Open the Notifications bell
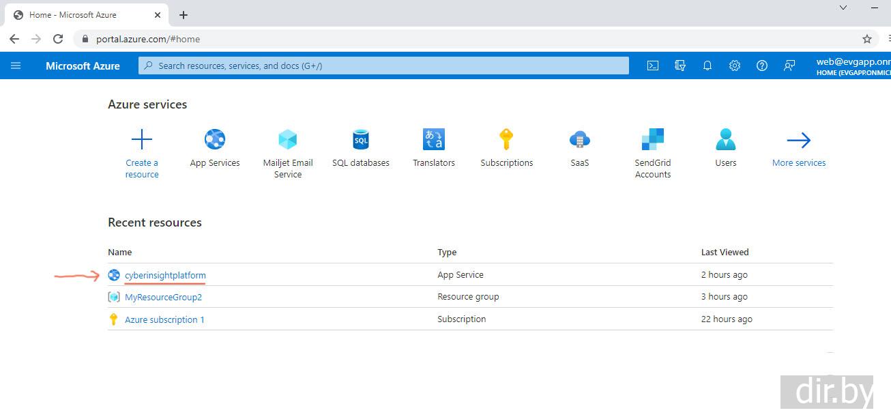This screenshot has width=891, height=417. click(x=707, y=66)
